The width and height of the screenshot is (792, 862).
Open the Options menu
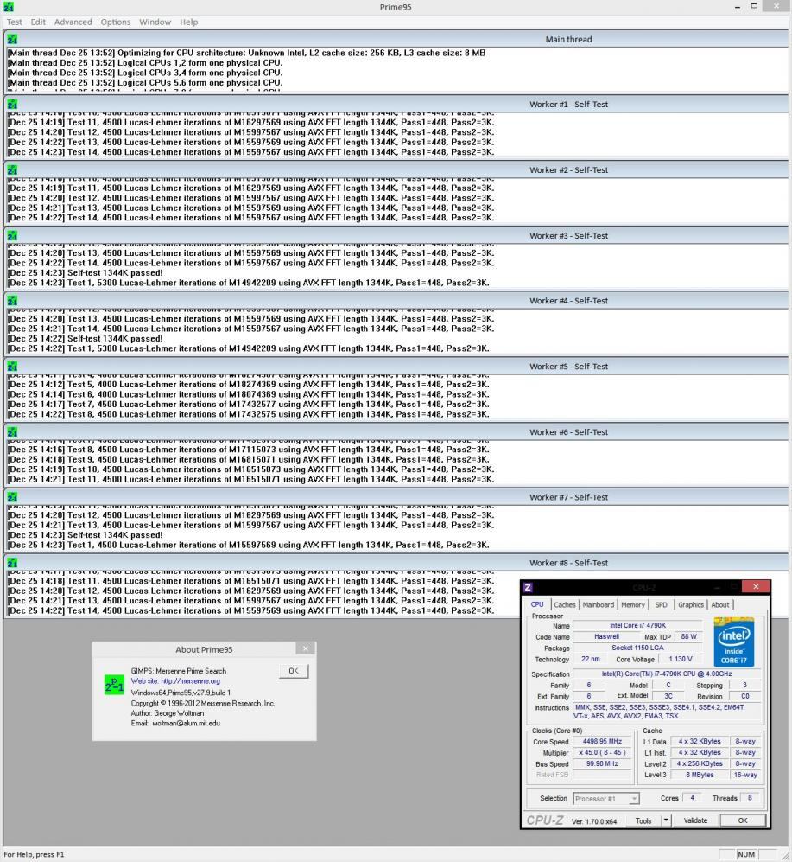point(116,22)
